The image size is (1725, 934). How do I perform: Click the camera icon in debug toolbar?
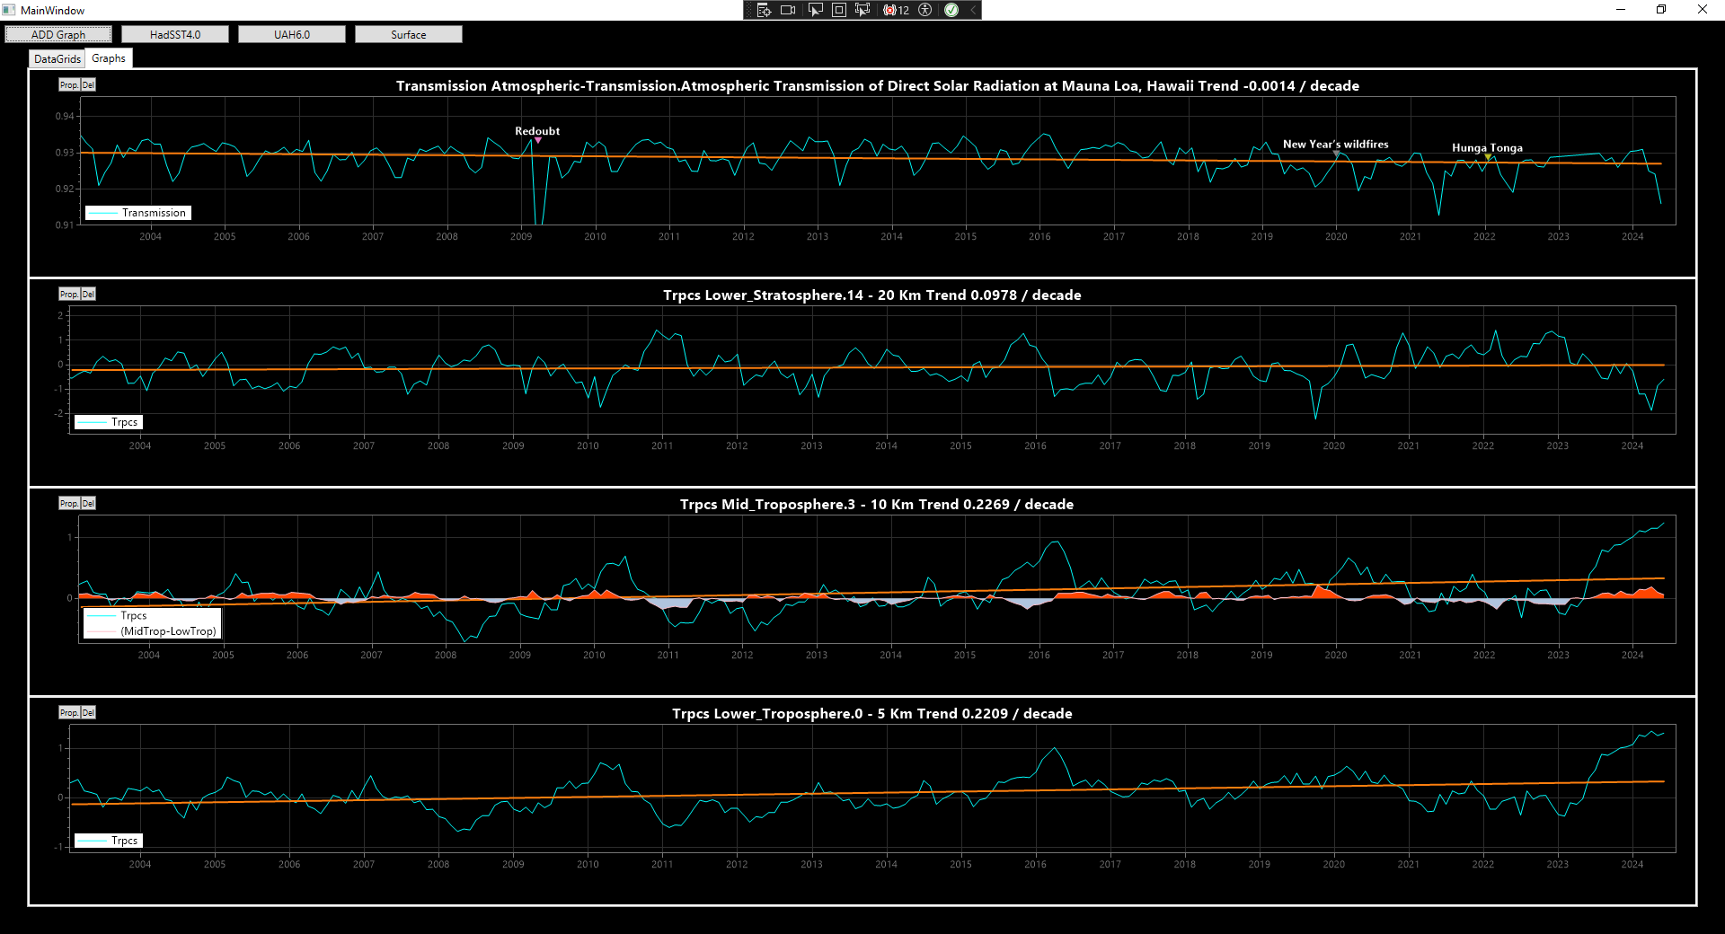pyautogui.click(x=788, y=10)
